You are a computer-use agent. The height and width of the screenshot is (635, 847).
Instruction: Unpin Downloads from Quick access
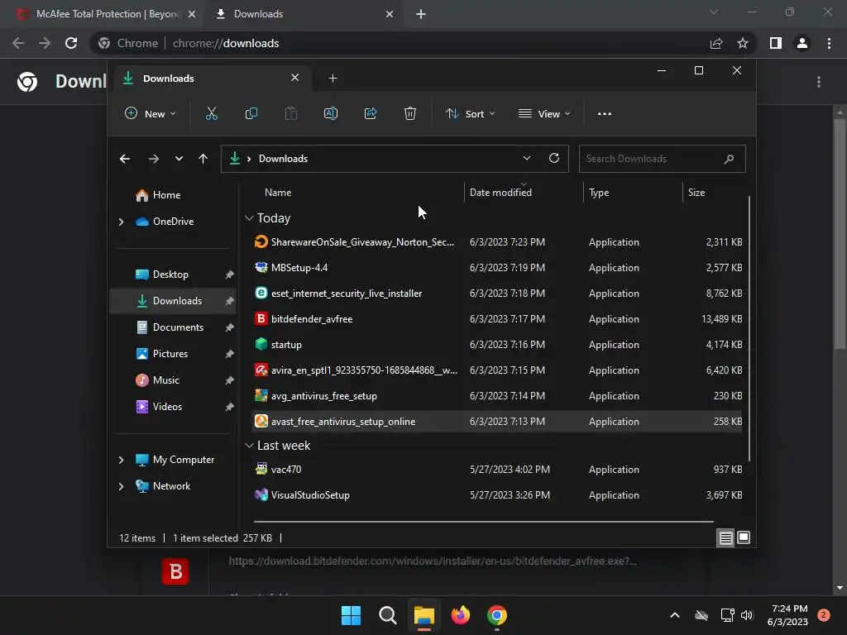pos(230,301)
